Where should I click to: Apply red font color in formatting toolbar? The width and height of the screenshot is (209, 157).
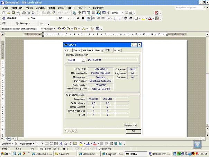coord(150,18)
